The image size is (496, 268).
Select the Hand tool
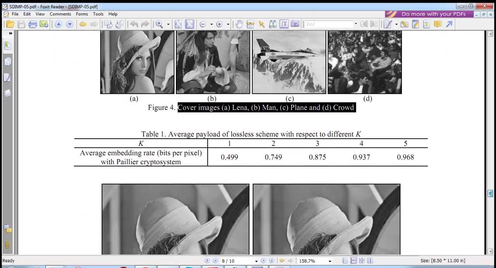(239, 24)
